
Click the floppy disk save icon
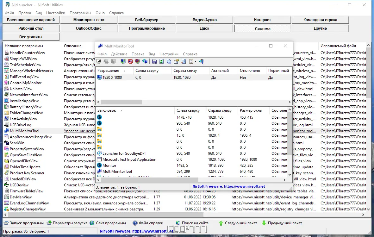[154, 61]
